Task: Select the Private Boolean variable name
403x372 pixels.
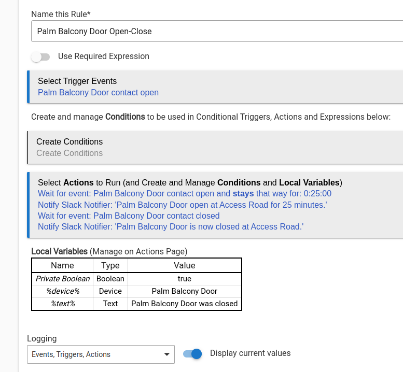Action: click(x=63, y=279)
